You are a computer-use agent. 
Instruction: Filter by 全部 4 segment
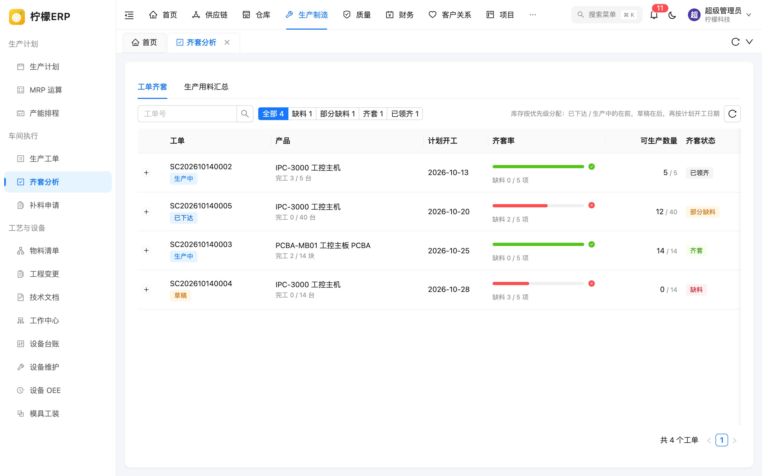tap(273, 114)
